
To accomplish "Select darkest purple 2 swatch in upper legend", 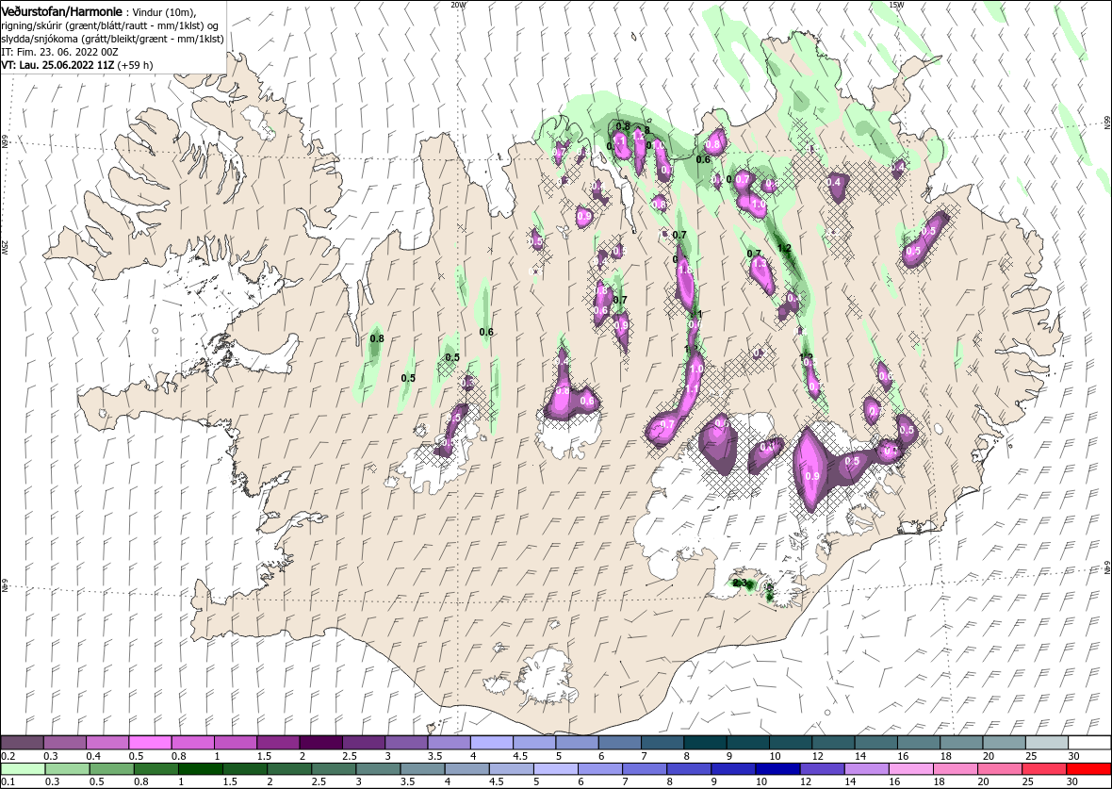I will click(320, 742).
